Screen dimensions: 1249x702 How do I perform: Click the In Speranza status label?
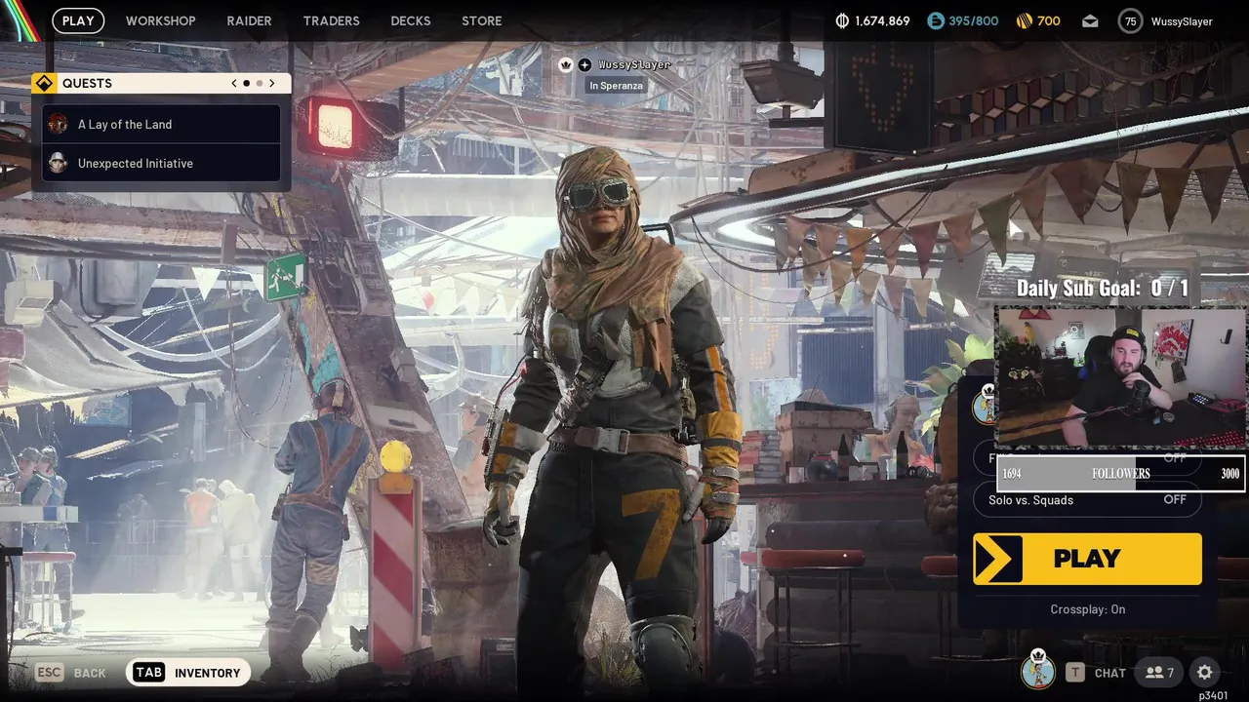click(616, 86)
